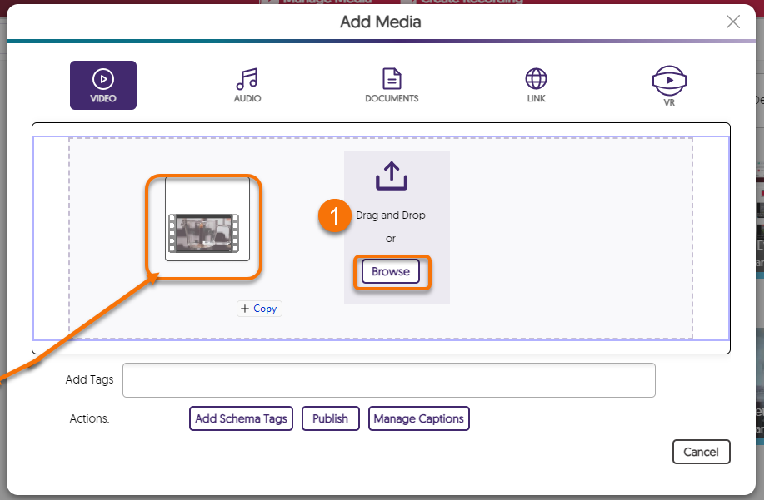The image size is (764, 500).
Task: Click the + Copy button
Action: [x=259, y=309]
